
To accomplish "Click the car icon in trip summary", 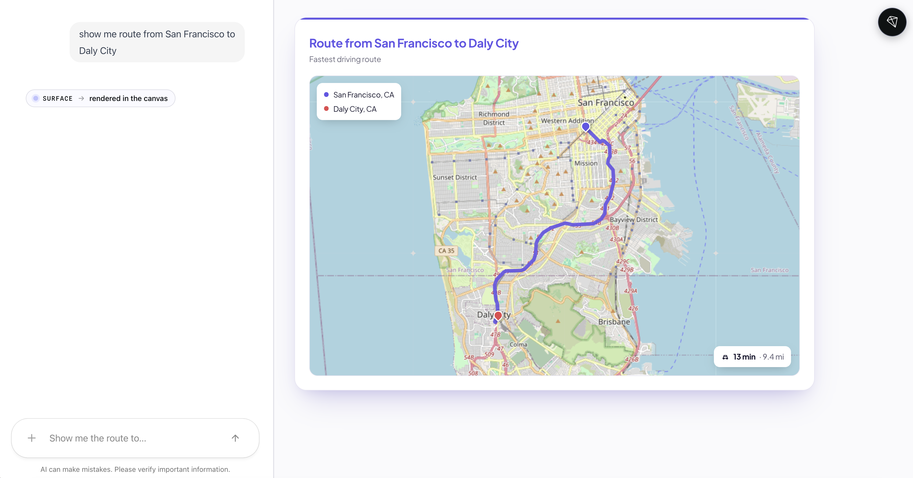I will 725,357.
